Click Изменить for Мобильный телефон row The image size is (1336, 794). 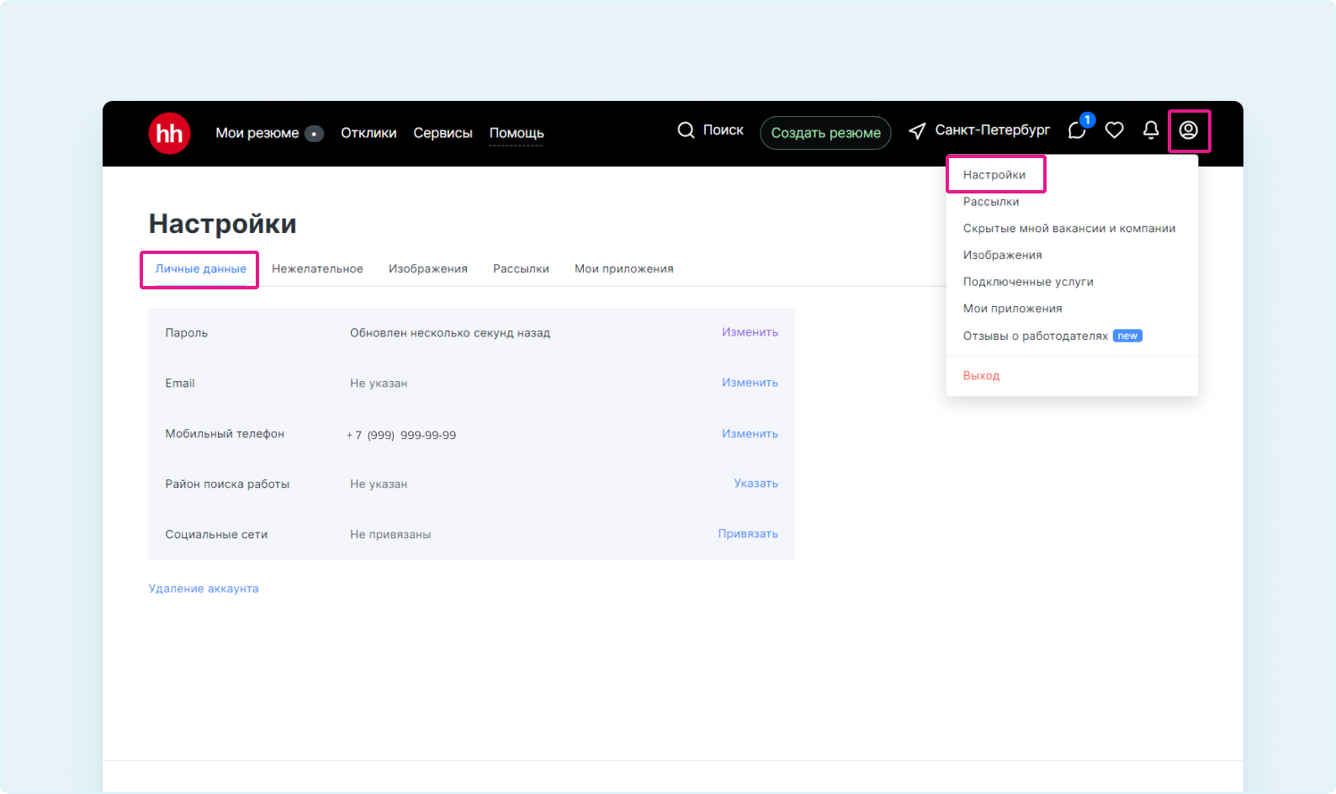click(750, 434)
